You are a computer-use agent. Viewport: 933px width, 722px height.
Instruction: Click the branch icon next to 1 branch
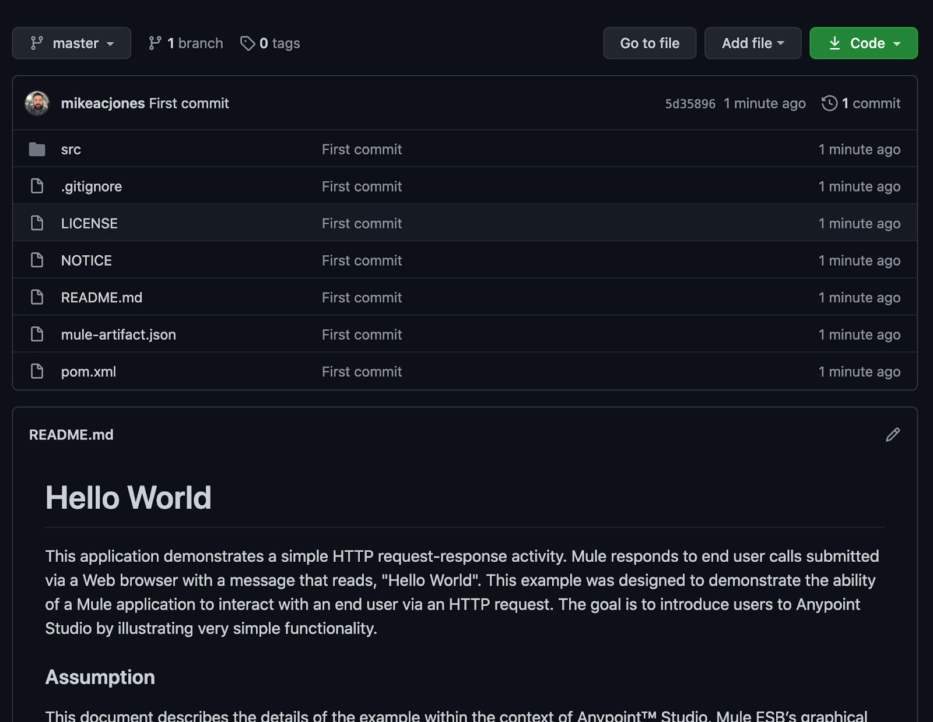155,43
